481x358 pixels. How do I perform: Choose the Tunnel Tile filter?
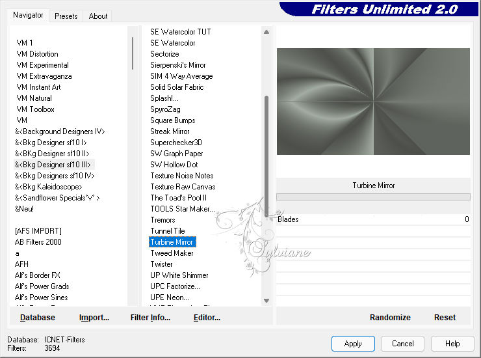coord(168,231)
